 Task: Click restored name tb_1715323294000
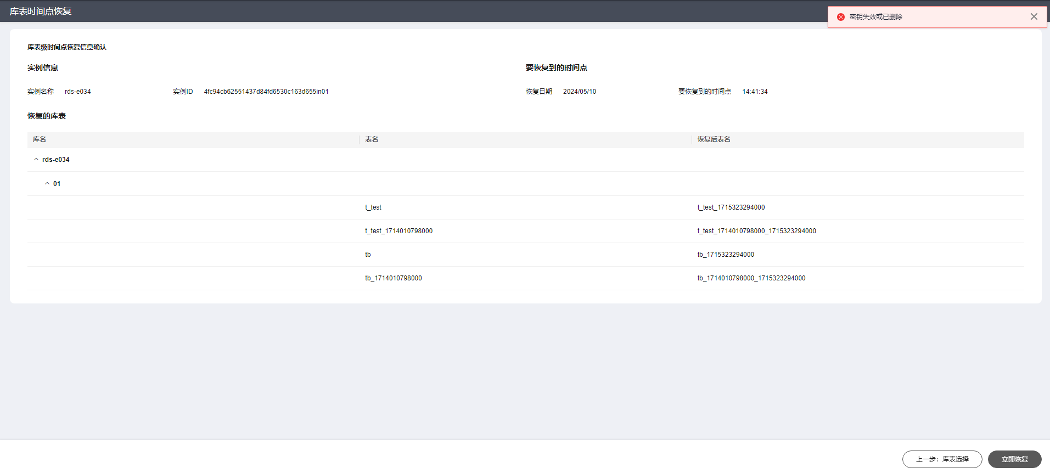pos(726,255)
